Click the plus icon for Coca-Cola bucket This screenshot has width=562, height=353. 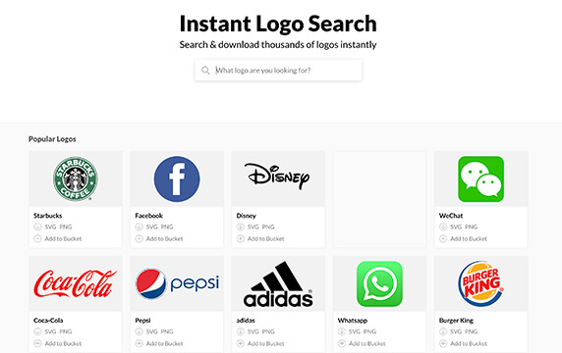click(x=37, y=343)
